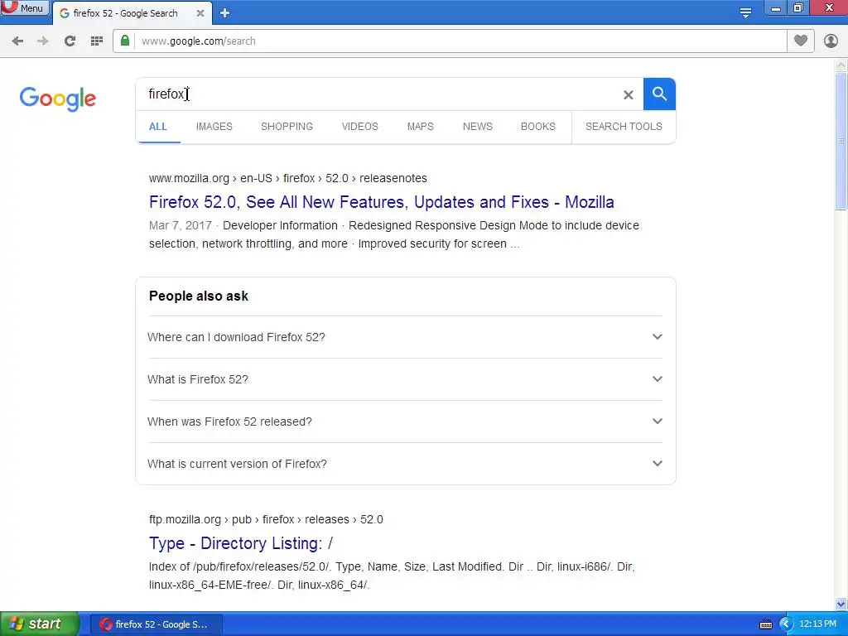Select the Opera taskbar item 'firefox 52 - Google S...'
This screenshot has width=848, height=636.
[156, 624]
